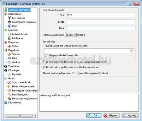Select Stílusok text in tree
The image size is (142, 121).
click(x=16, y=54)
